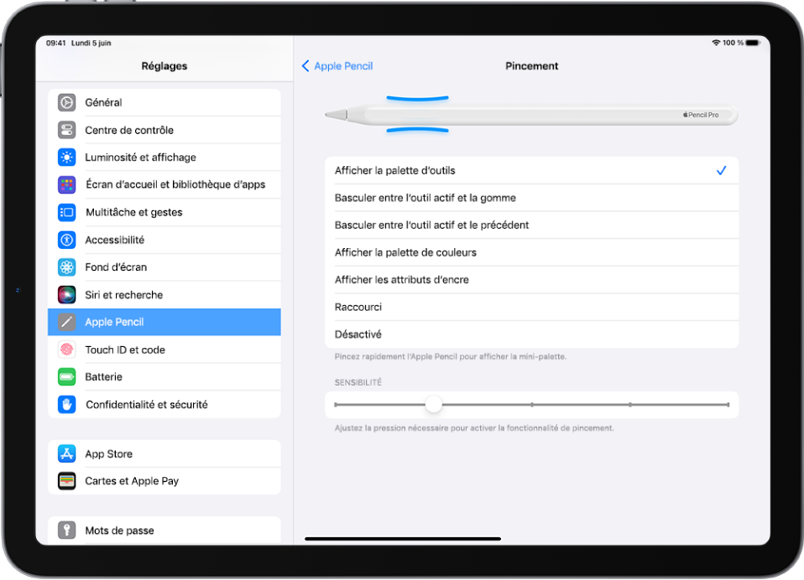
Task: Tap the Touch ID fingerprint icon
Action: [66, 350]
